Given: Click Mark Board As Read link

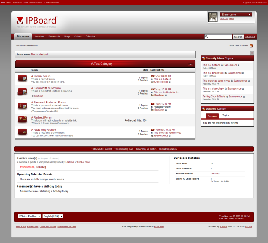Looking at the screenshot, I should 67,227.
